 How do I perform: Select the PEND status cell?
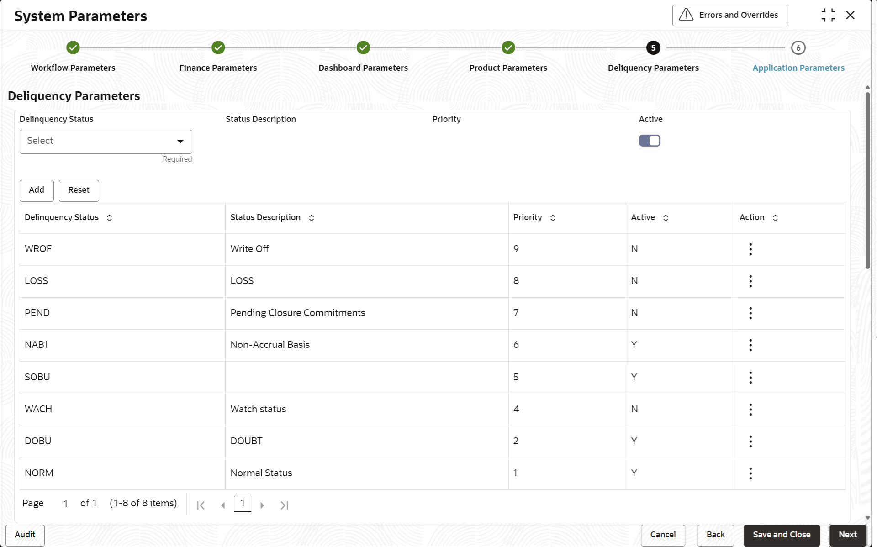click(x=122, y=313)
